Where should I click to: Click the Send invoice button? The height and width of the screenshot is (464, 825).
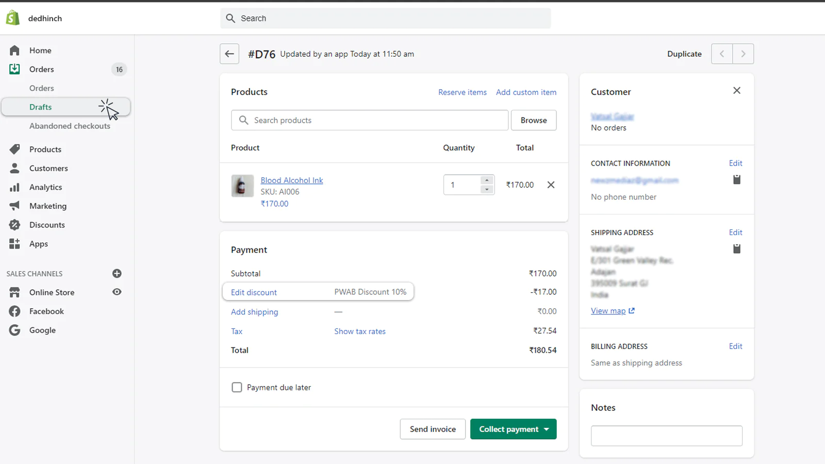coord(433,429)
